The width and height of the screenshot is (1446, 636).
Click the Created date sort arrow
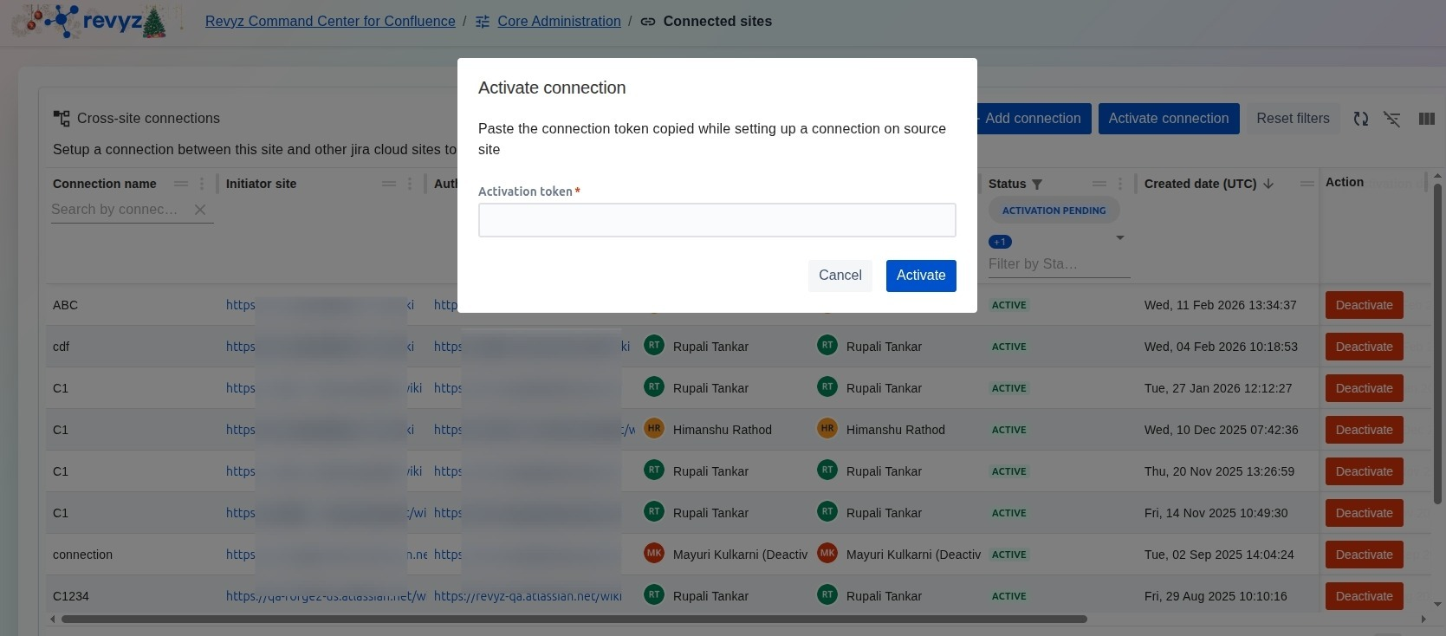point(1268,184)
